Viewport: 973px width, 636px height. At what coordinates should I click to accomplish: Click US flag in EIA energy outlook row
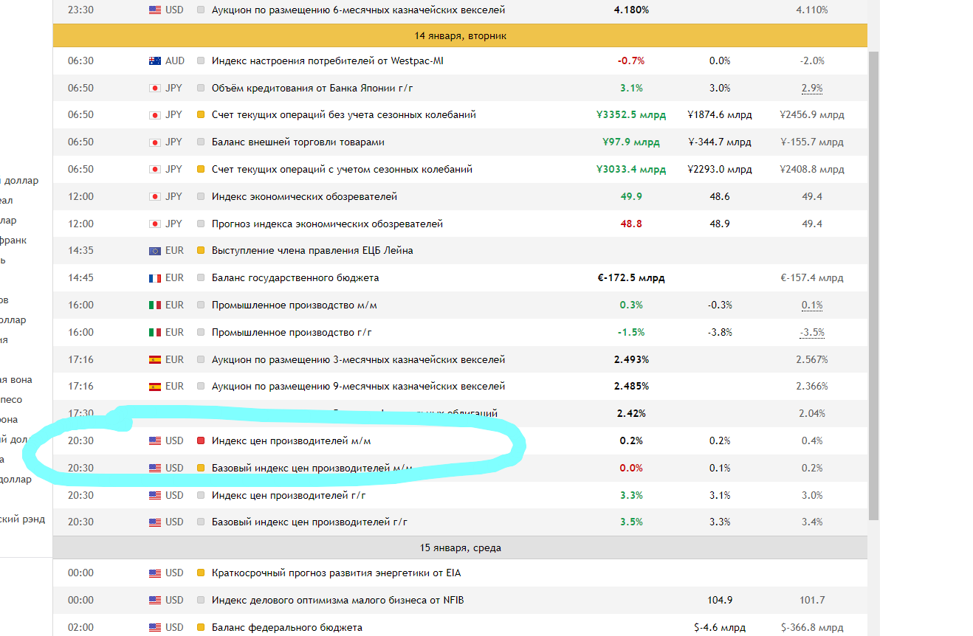(154, 573)
